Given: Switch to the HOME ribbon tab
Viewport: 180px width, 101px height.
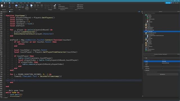Looking at the screenshot, I should [17, 3].
